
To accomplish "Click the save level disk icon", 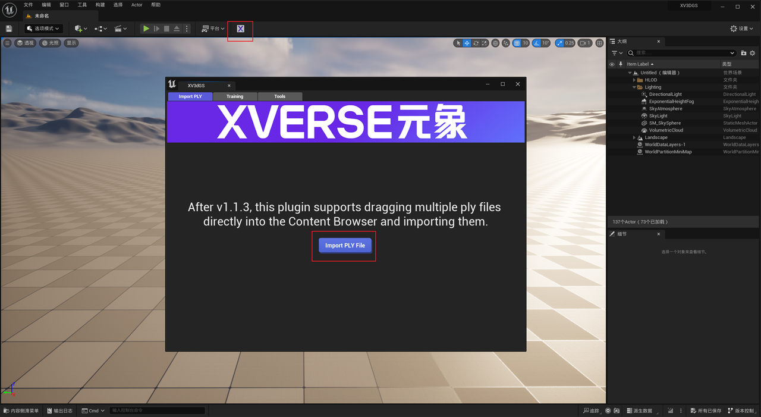I will pyautogui.click(x=9, y=29).
